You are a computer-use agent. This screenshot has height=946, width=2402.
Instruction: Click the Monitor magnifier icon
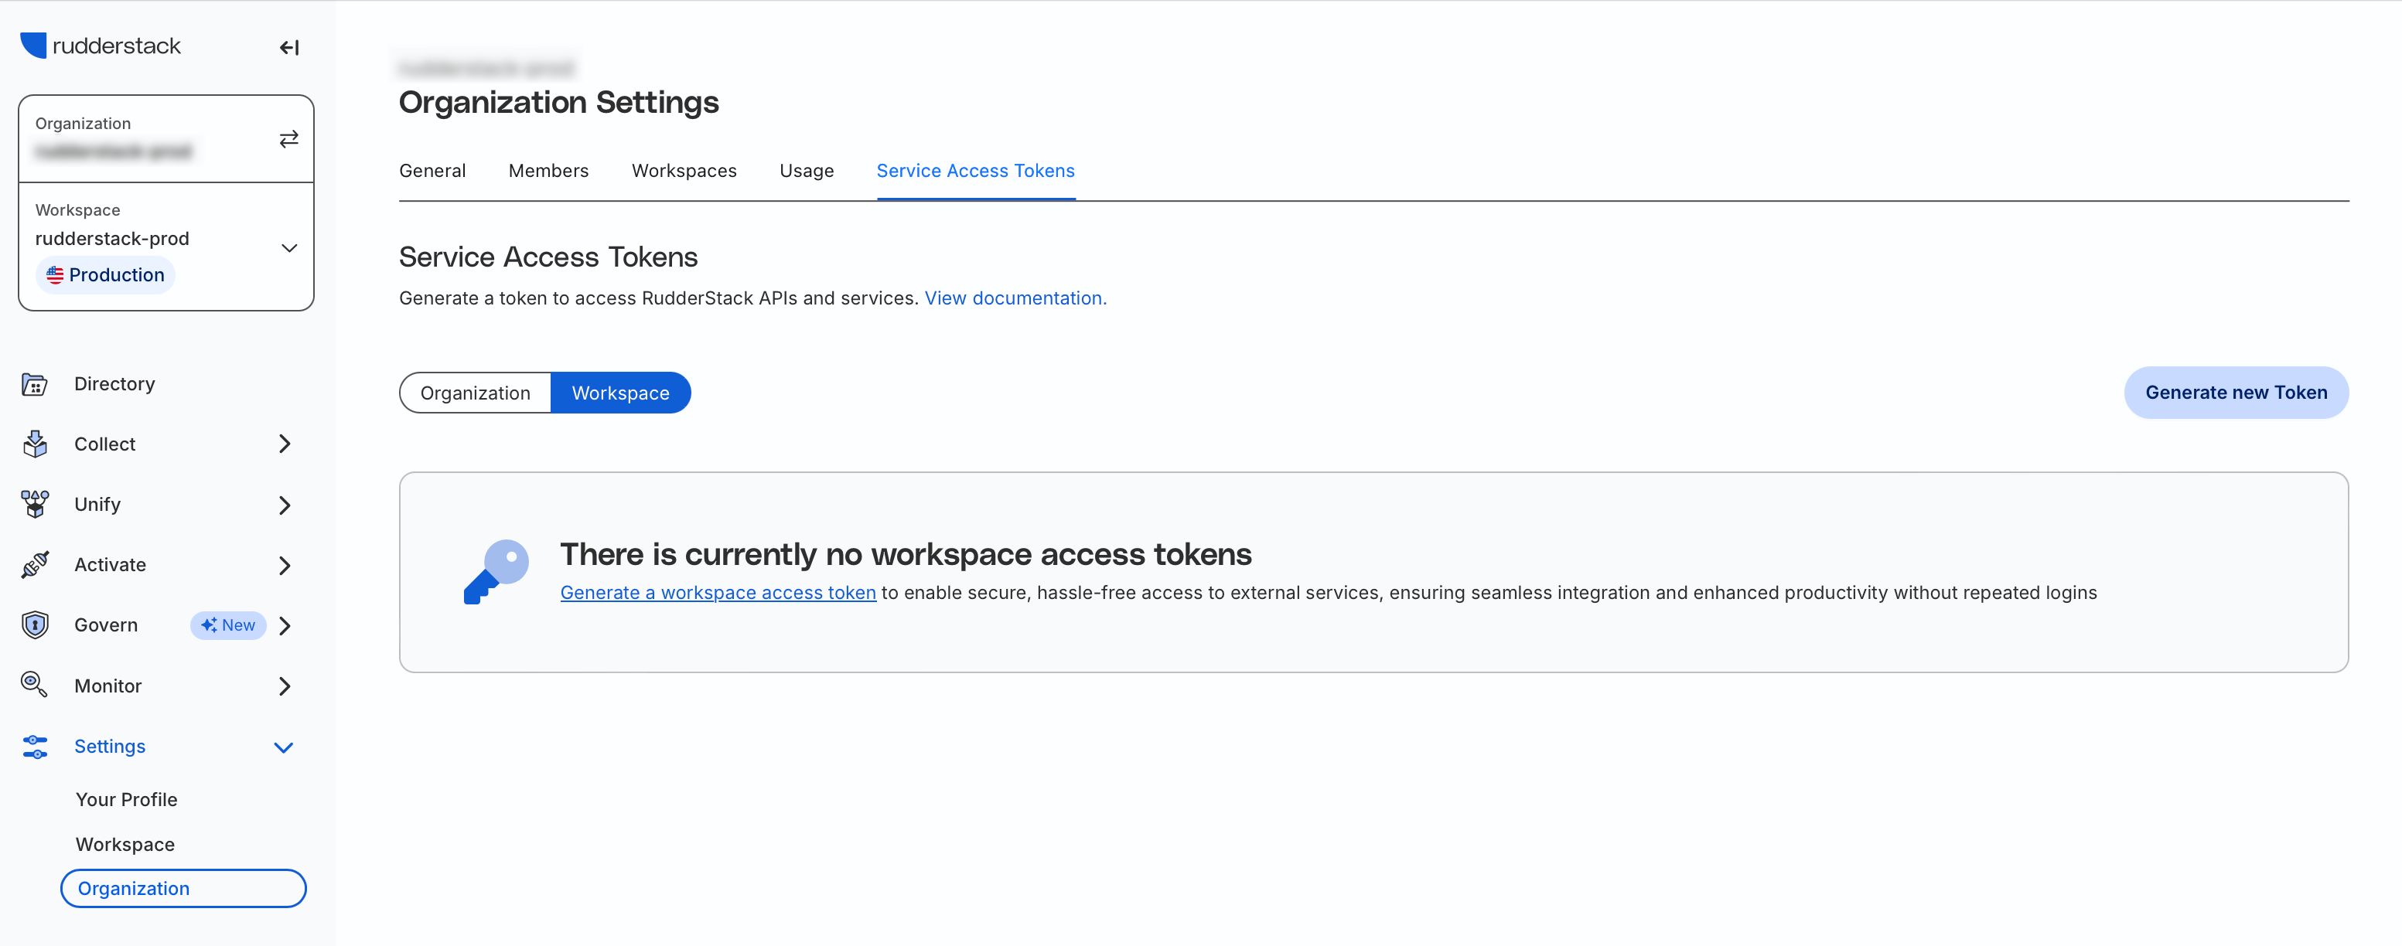pyautogui.click(x=35, y=685)
